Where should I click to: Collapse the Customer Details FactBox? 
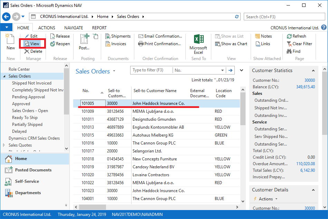pyautogui.click(x=313, y=190)
